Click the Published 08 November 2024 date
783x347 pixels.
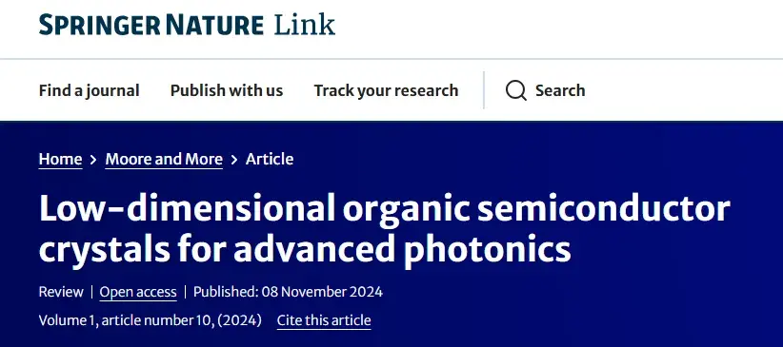[x=288, y=292]
